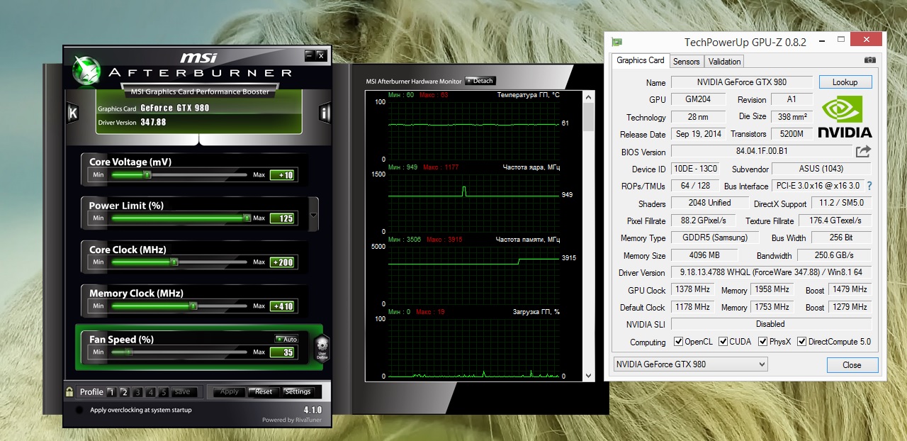Click the Apply button in Afterburner
The height and width of the screenshot is (441, 907).
(x=229, y=391)
